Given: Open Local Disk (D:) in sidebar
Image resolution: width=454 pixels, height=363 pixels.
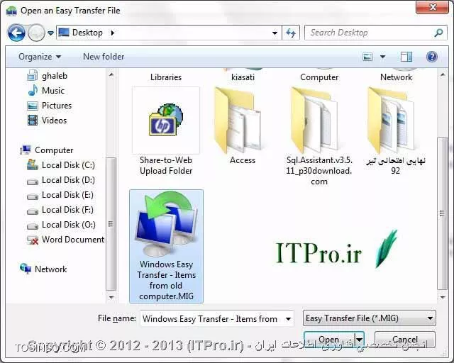Looking at the screenshot, I should pos(68,180).
